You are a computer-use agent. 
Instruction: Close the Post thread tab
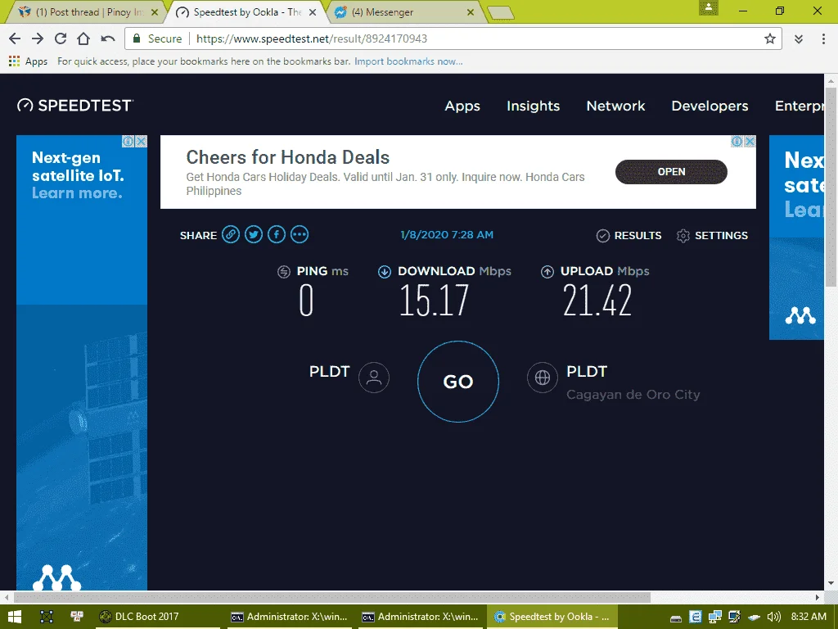point(155,11)
